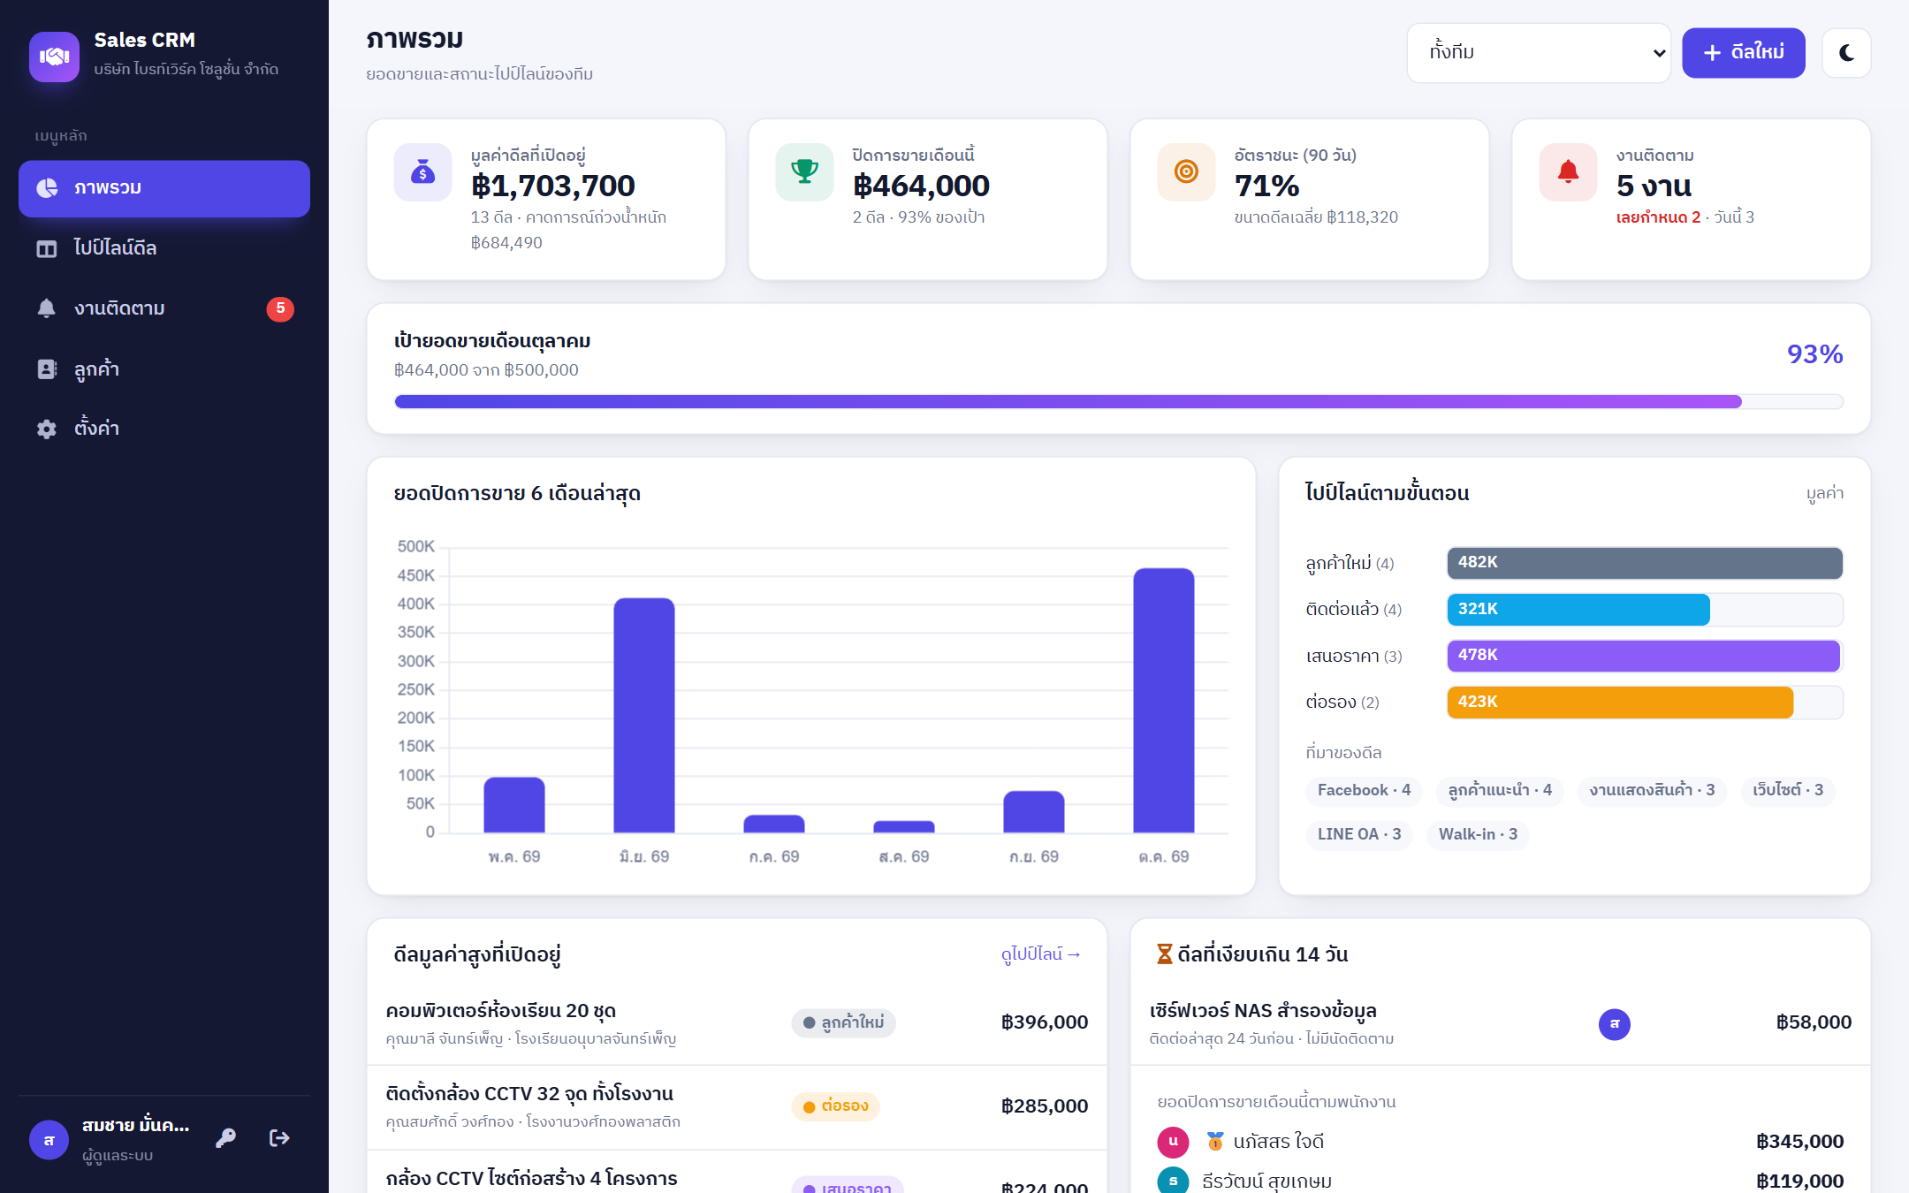
Task: Click the teal avatar for ธีรวัฒน์ สุขเกษม
Action: [x=1173, y=1181]
